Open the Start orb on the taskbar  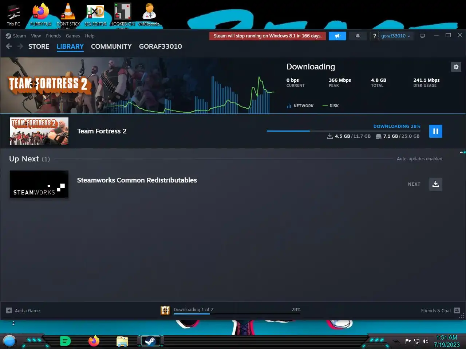click(x=9, y=341)
